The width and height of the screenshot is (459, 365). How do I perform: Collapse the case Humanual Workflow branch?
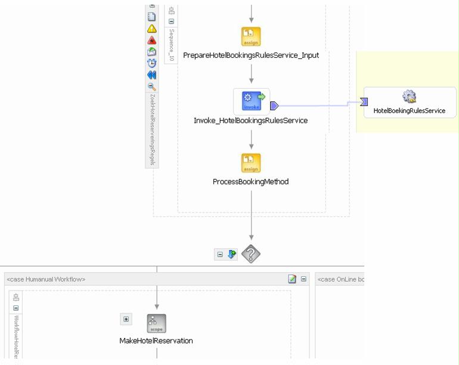point(303,279)
